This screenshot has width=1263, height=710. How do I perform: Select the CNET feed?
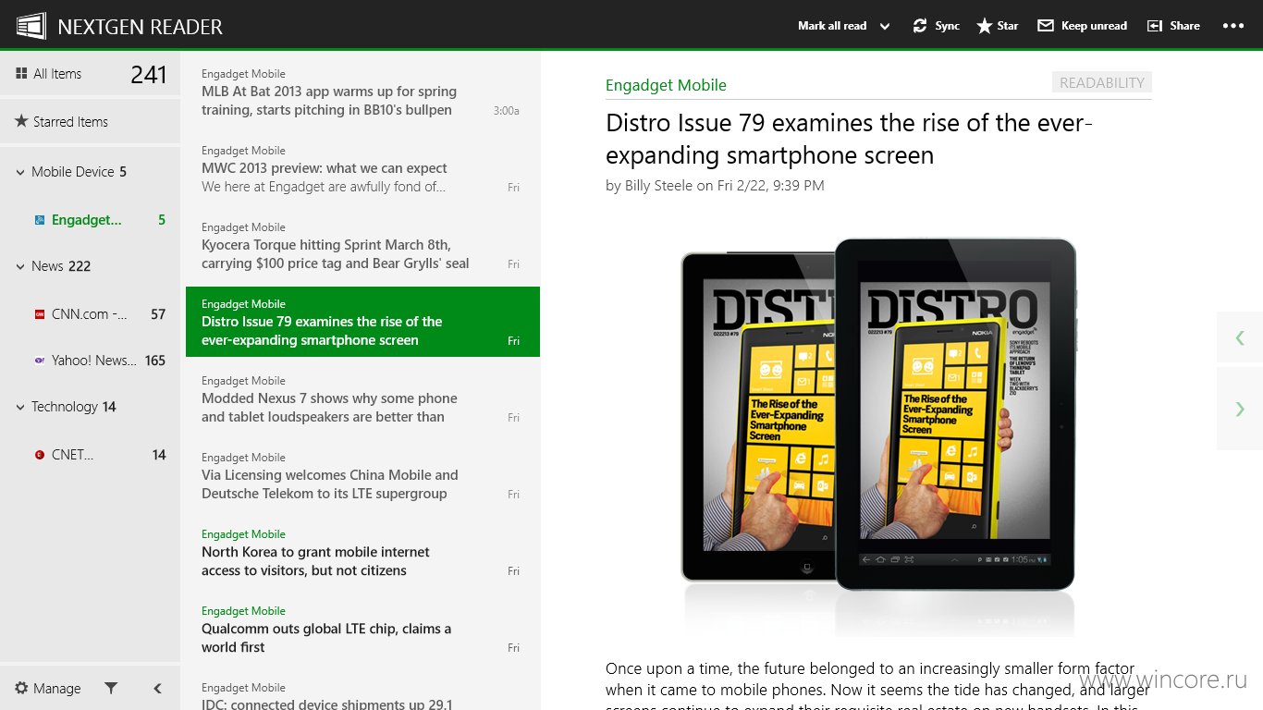[90, 455]
